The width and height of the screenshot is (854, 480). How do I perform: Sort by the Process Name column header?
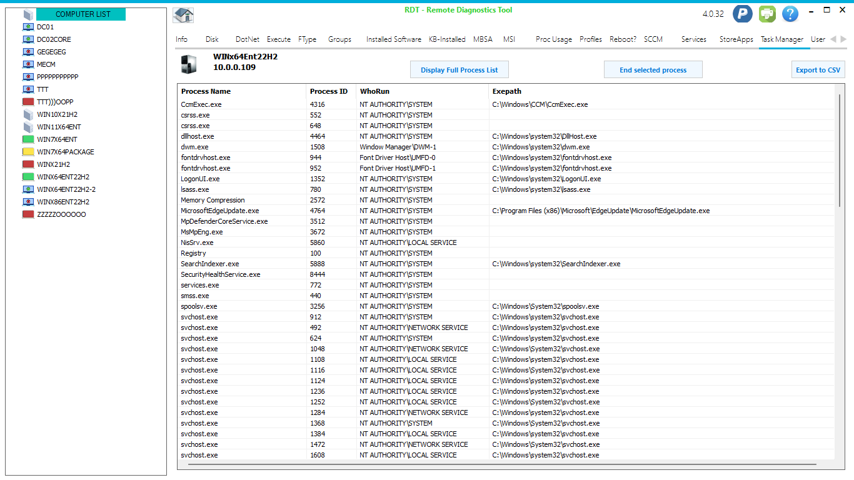pos(242,91)
